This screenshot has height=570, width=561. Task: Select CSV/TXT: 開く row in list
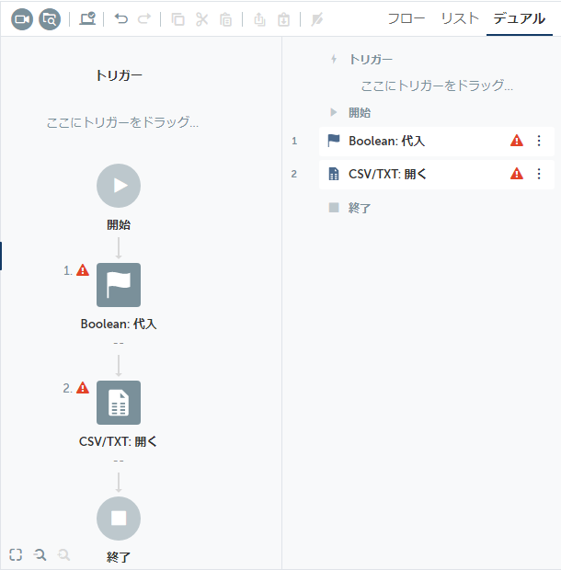coord(437,174)
